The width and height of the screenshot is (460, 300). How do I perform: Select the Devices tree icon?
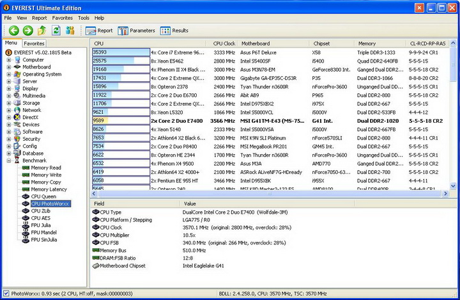pos(17,124)
